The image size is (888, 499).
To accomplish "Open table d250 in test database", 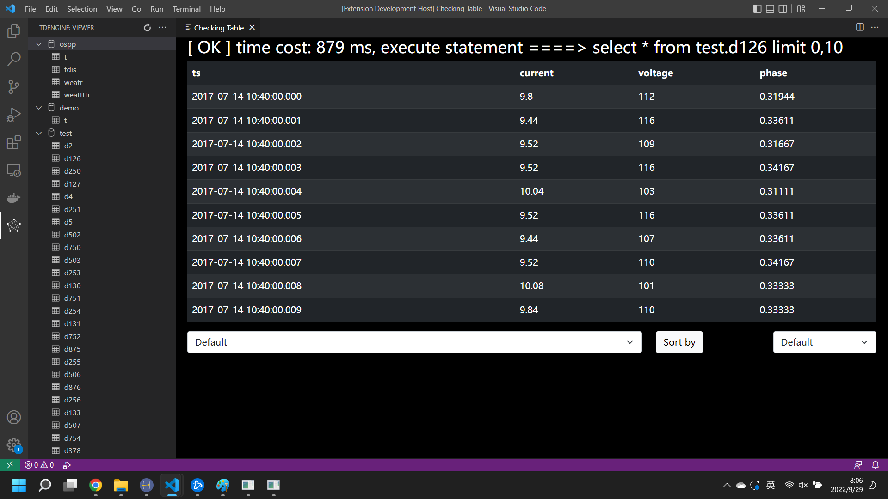I will [x=72, y=171].
